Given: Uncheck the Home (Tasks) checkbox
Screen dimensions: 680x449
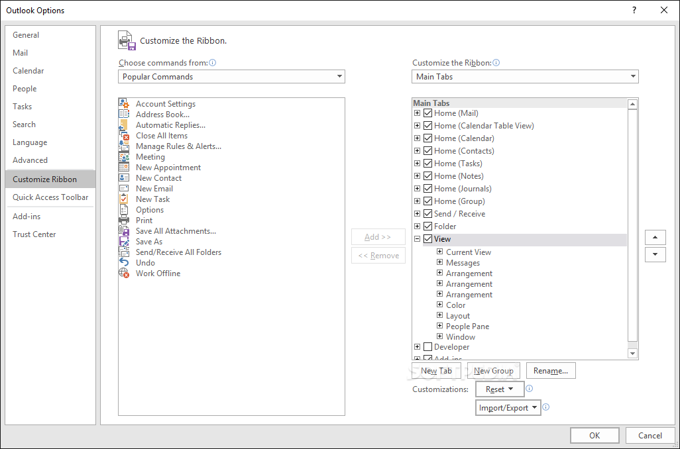Looking at the screenshot, I should [x=427, y=164].
